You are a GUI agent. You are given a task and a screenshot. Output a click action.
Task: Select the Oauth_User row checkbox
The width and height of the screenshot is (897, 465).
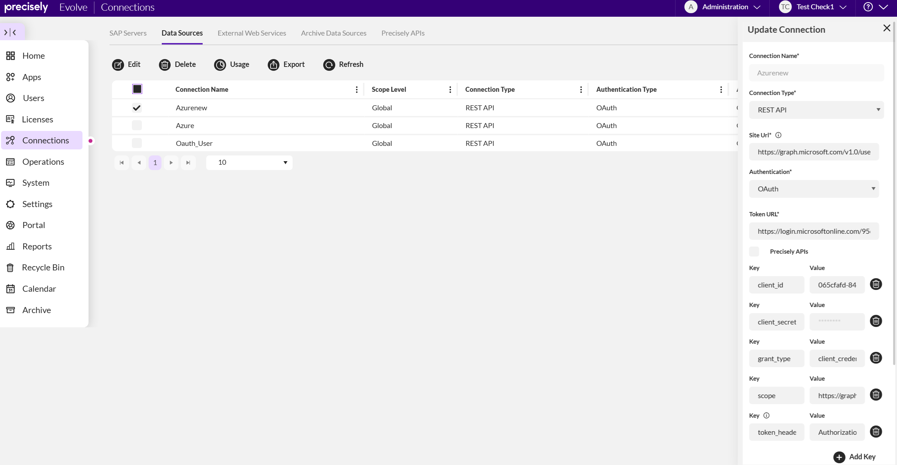point(137,143)
